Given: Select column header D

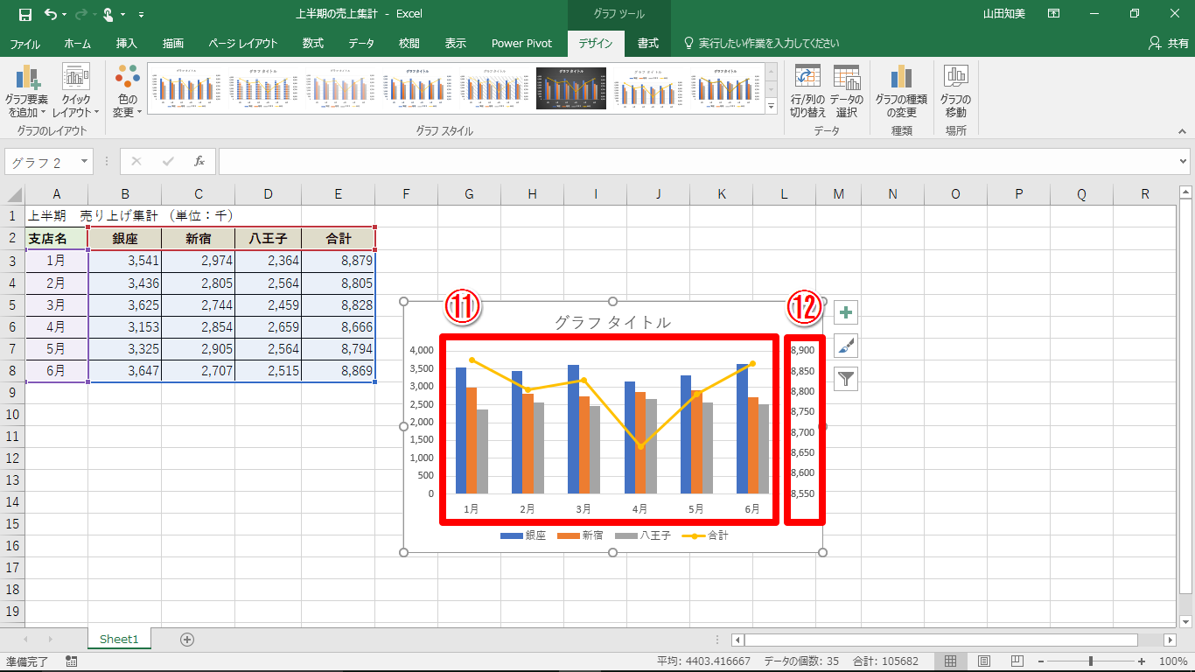Looking at the screenshot, I should (269, 194).
